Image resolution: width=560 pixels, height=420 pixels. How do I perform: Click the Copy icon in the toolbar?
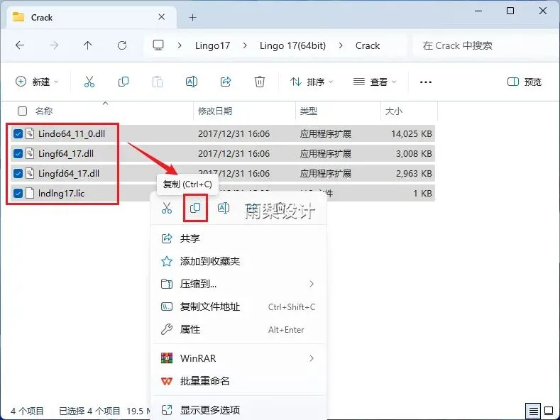click(123, 82)
